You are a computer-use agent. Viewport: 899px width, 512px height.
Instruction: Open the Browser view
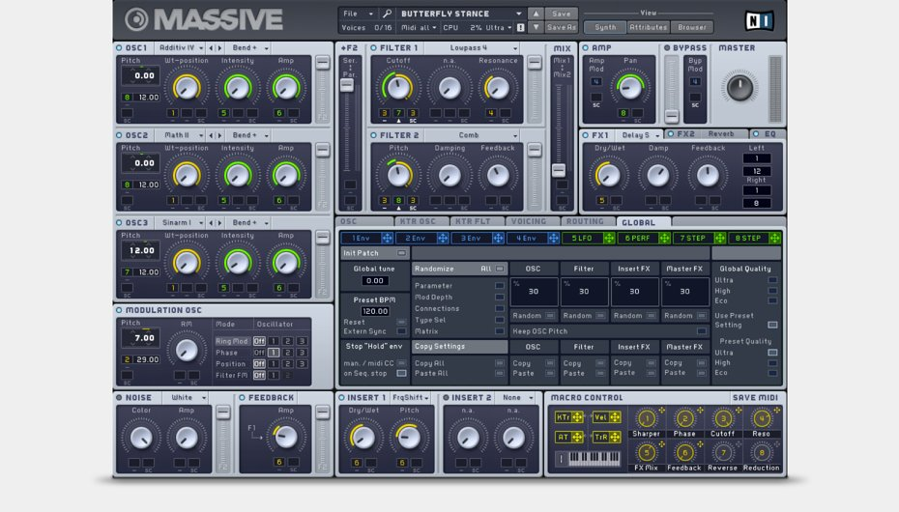(691, 28)
